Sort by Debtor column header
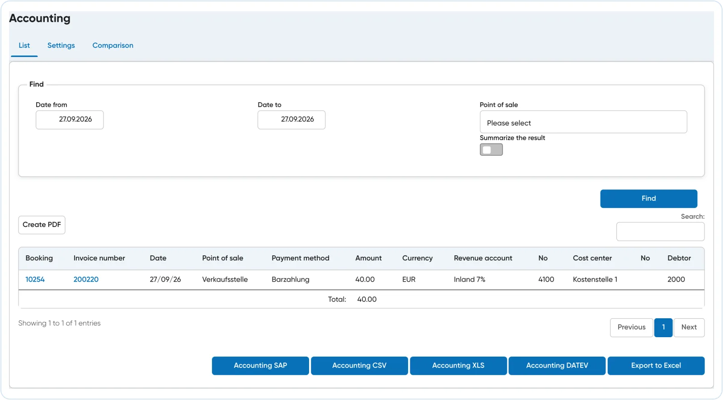 [x=679, y=259]
